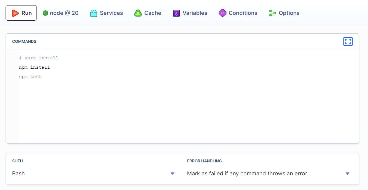Click the green Cache triangle icon

138,13
